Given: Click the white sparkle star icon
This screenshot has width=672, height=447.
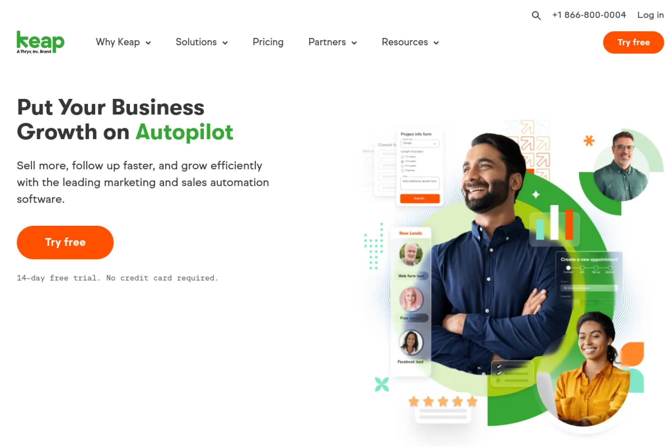Looking at the screenshot, I should tap(536, 194).
